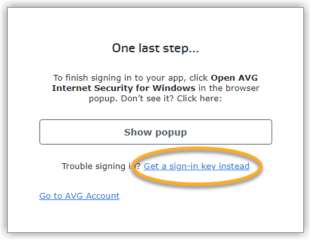Click the word Account in the bottom link
Screen dimensions: 311x240
(103, 195)
